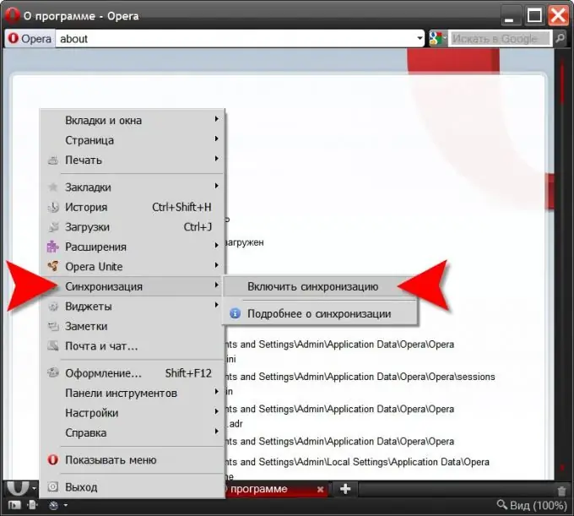
Task: Choose Почта и чат… menu entry
Action: [x=133, y=345]
